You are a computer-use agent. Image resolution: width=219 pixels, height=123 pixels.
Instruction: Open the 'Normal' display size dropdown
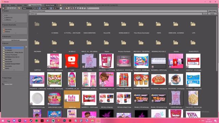pos(46,8)
